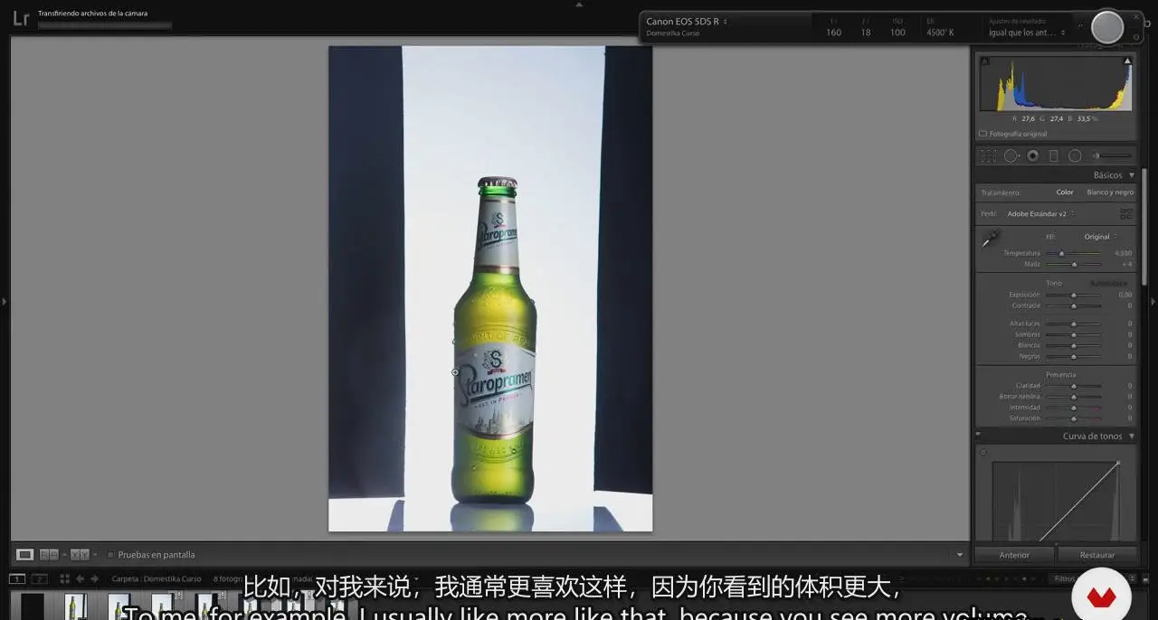Click the Lightroom Lr logo
Screen dimensions: 1158x620
click(x=21, y=18)
